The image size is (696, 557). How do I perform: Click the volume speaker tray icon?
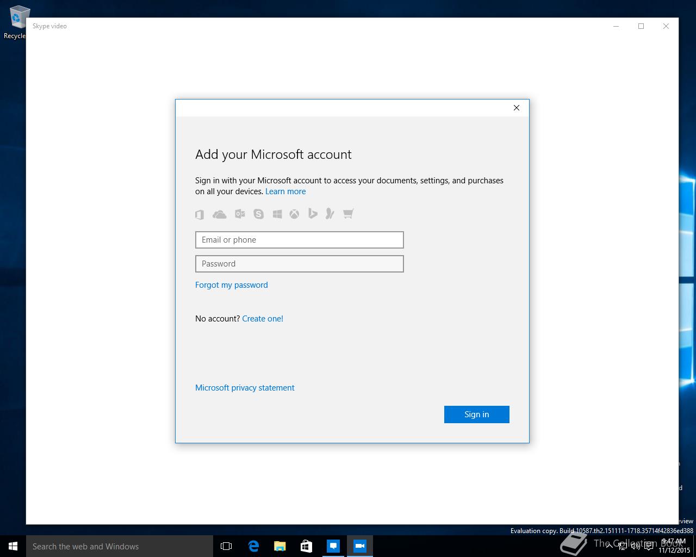point(636,546)
